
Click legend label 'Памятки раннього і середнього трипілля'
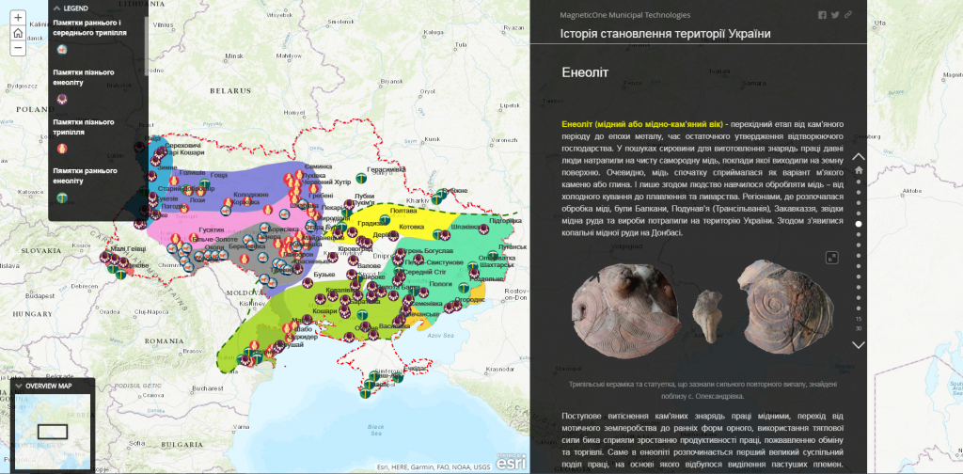tap(90, 27)
